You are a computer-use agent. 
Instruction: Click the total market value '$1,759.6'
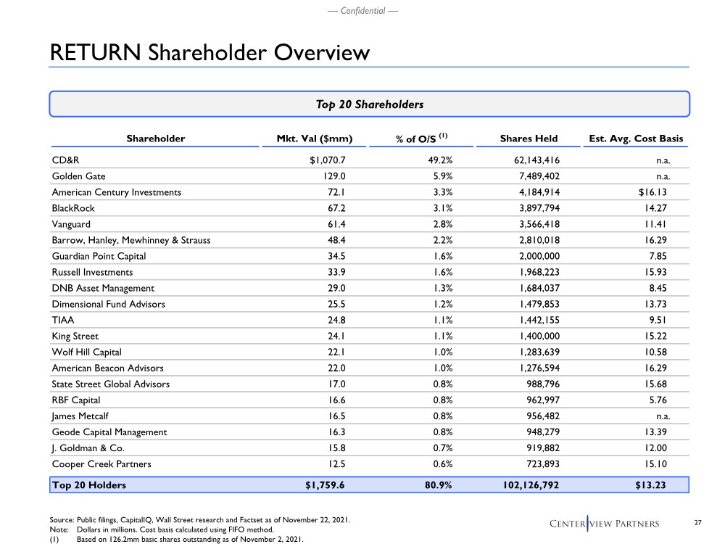click(x=325, y=485)
